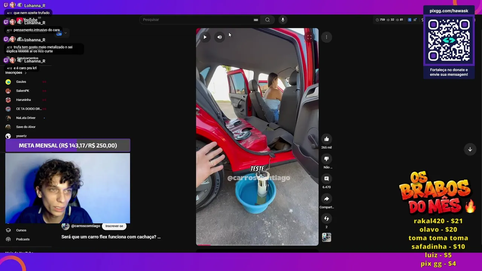The width and height of the screenshot is (482, 271).
Task: Play the paused Shorts video
Action: (x=205, y=37)
